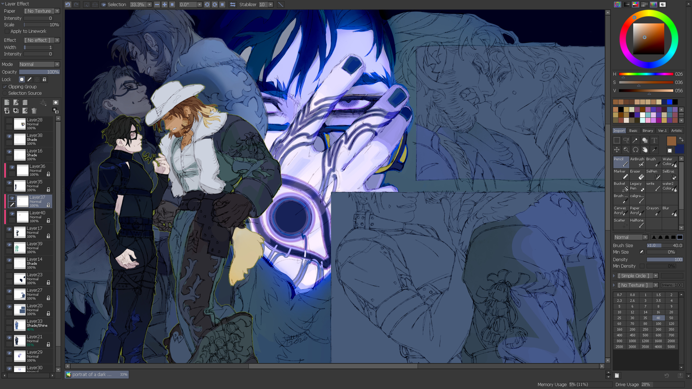Delete the layer with the trash icon
The width and height of the screenshot is (692, 389).
pos(34,111)
